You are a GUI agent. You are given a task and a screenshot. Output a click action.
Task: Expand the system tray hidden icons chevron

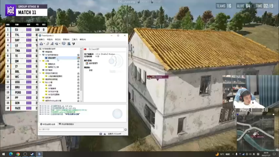233,154
